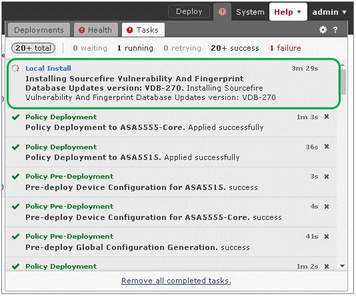Click the Deploy button
This screenshot has width=356, height=296.
coord(189,11)
